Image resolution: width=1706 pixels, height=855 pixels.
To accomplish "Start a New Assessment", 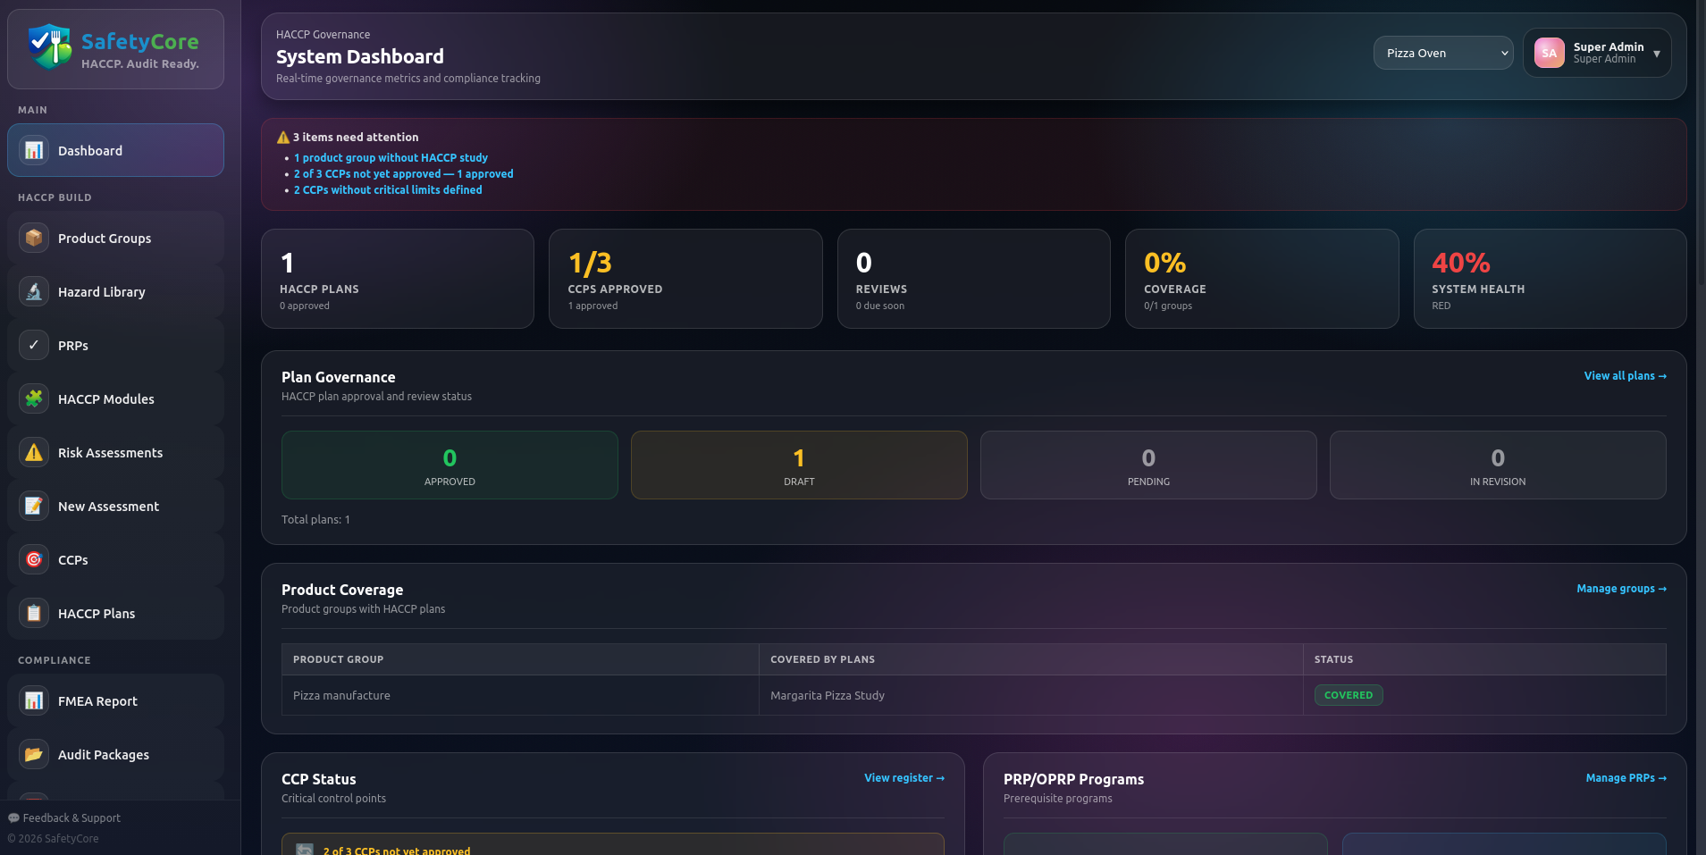I will click(115, 506).
